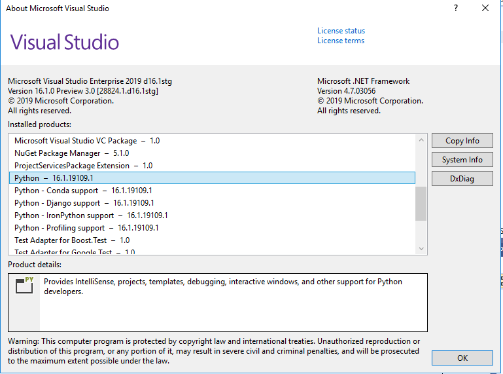Open the License status link
This screenshot has width=503, height=374.
click(x=341, y=31)
